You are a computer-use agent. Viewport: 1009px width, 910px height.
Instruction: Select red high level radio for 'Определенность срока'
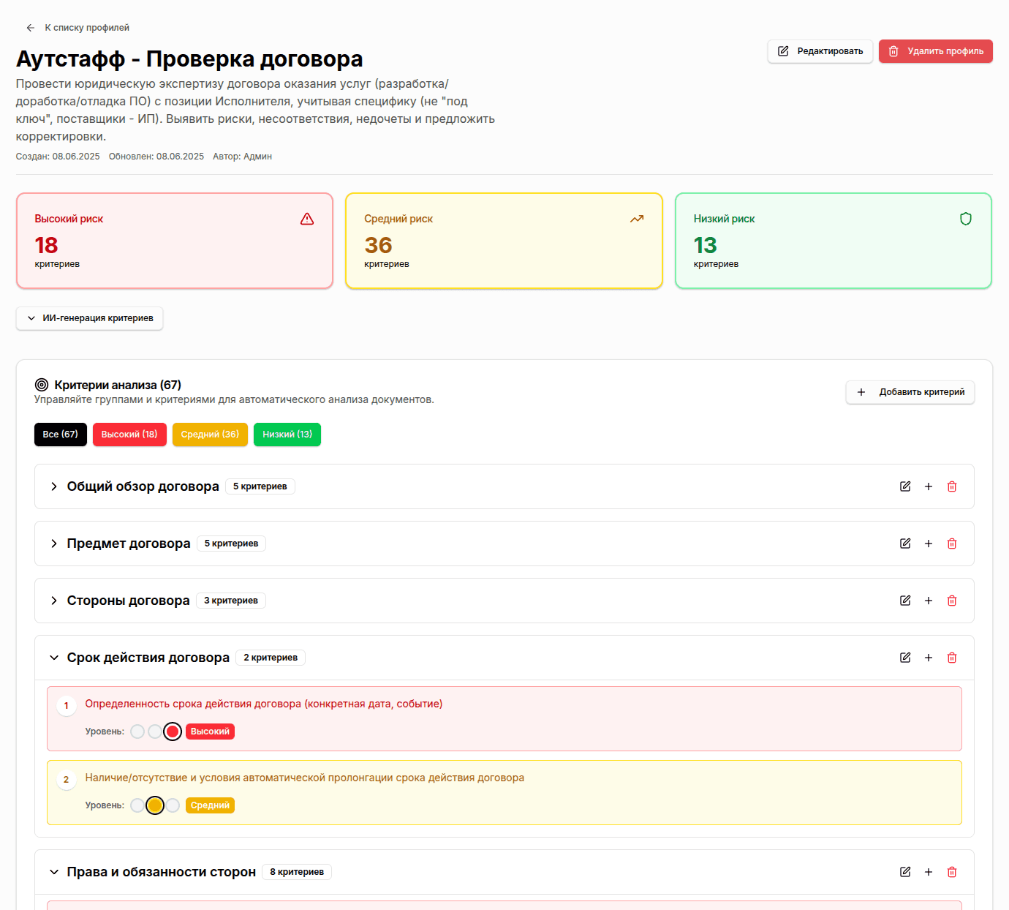pos(173,732)
